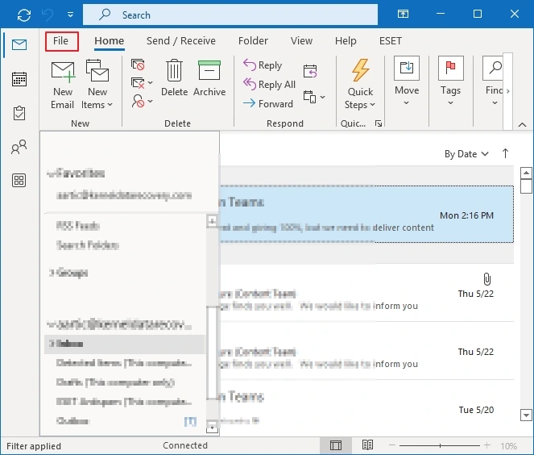Image resolution: width=534 pixels, height=455 pixels.
Task: Select the Inbox folder
Action: click(124, 344)
